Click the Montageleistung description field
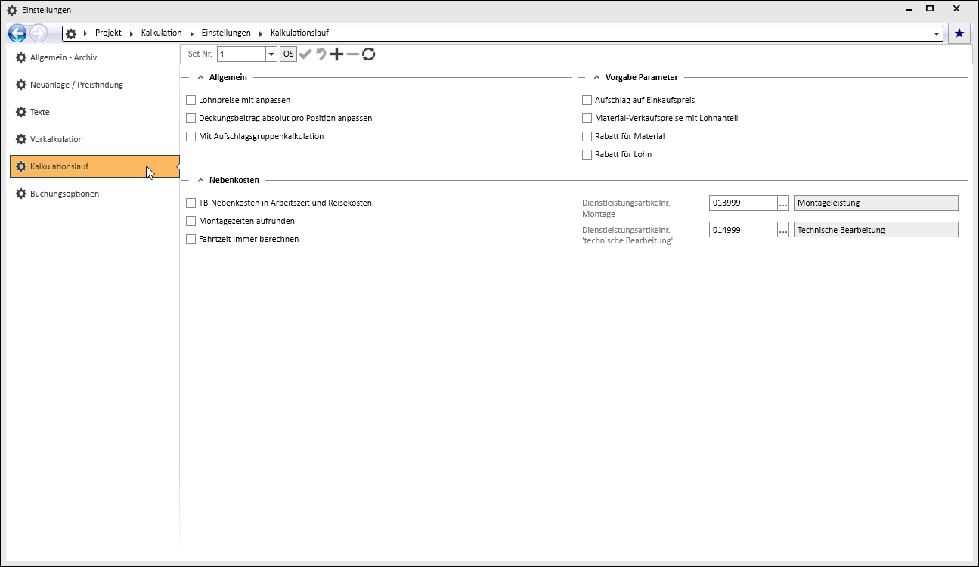The height and width of the screenshot is (567, 979). [875, 203]
